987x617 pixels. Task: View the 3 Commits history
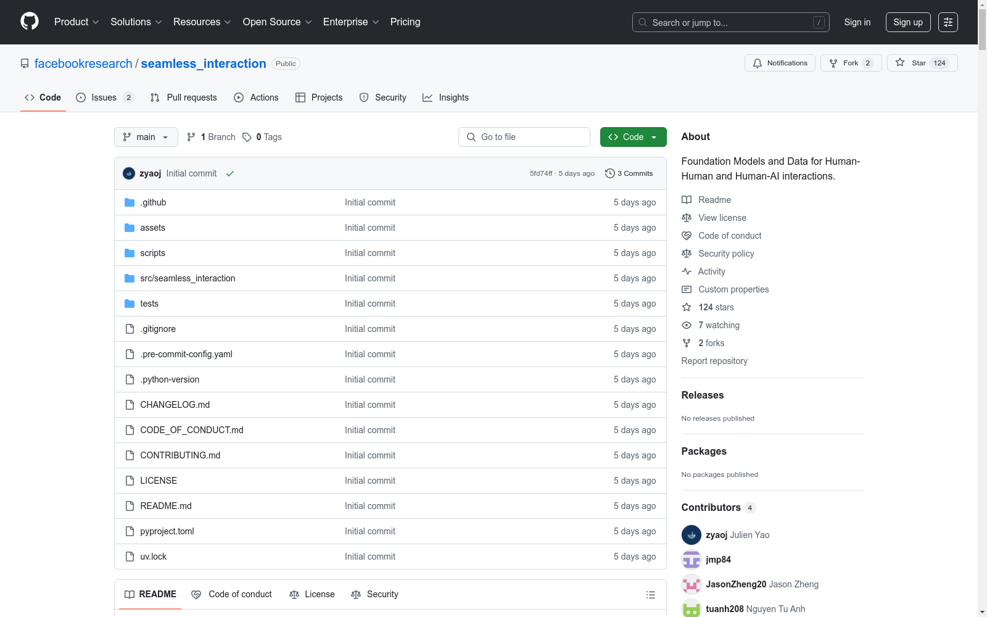(x=629, y=173)
